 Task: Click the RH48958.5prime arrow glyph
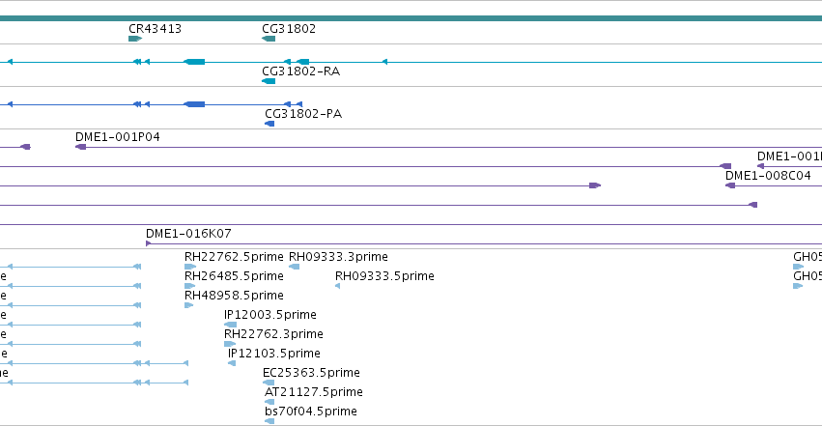click(188, 305)
